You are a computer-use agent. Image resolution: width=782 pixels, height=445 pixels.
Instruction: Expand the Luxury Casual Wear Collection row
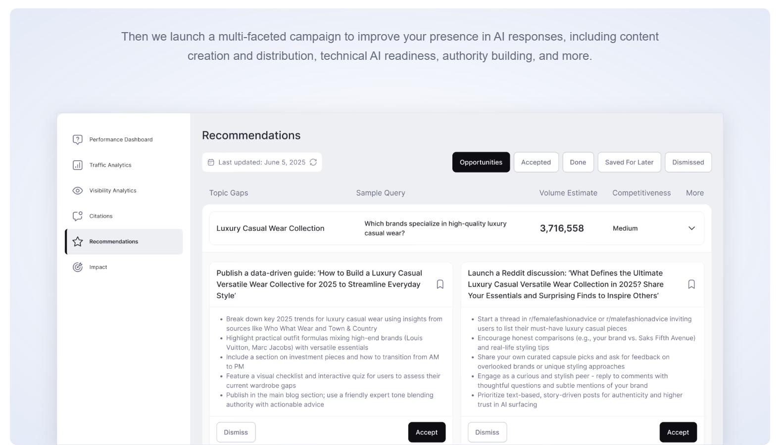691,228
